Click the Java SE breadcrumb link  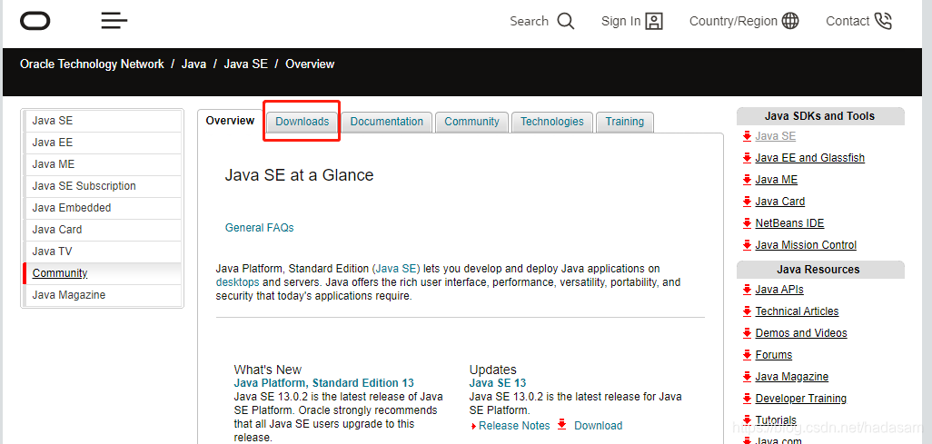pyautogui.click(x=245, y=64)
